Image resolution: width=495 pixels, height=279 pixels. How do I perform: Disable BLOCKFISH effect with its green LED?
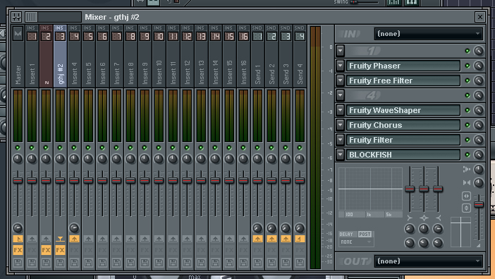click(468, 155)
